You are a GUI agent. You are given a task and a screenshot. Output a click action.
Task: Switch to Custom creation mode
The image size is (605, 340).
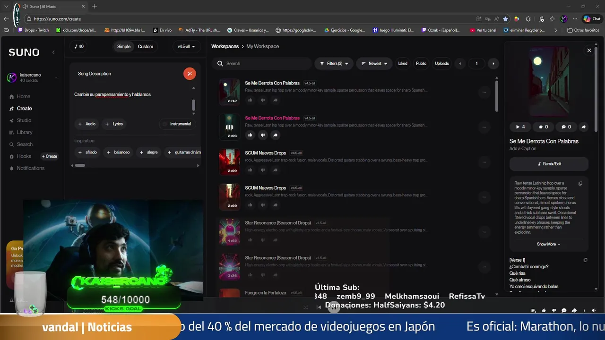click(145, 46)
